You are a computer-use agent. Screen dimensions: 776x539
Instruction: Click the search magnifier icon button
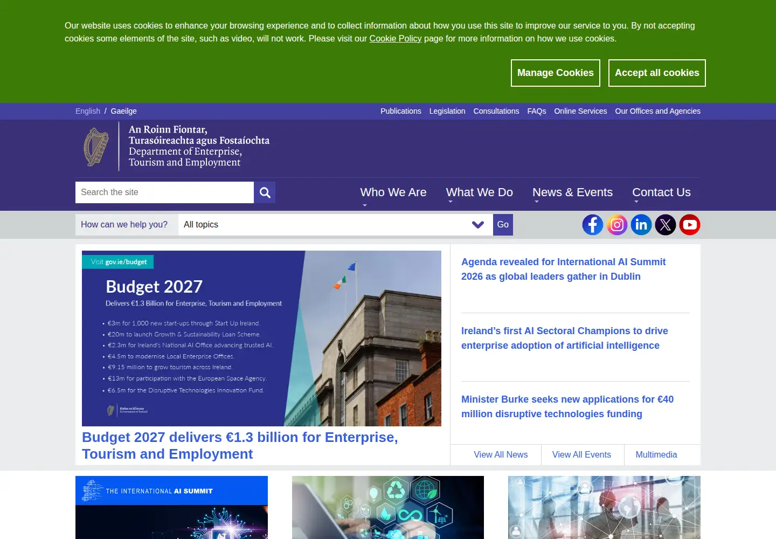coord(265,192)
